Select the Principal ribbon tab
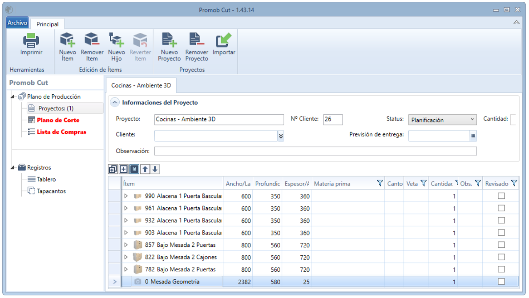This screenshot has height=298, width=529. click(47, 24)
